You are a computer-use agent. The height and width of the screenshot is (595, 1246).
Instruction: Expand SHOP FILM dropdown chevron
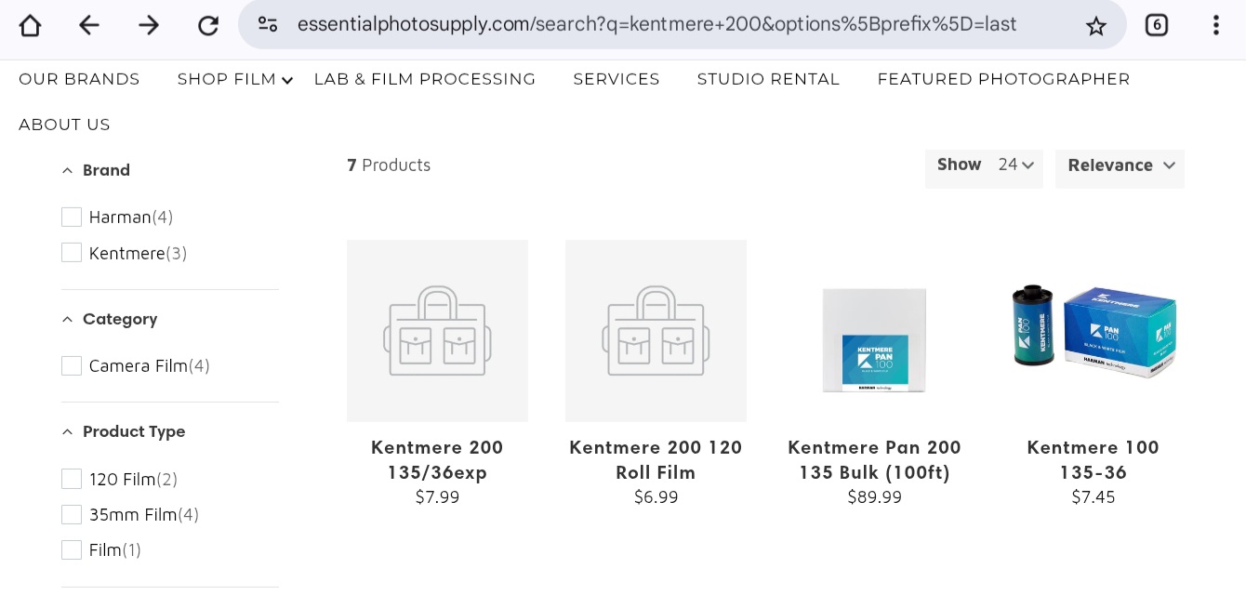pos(287,81)
